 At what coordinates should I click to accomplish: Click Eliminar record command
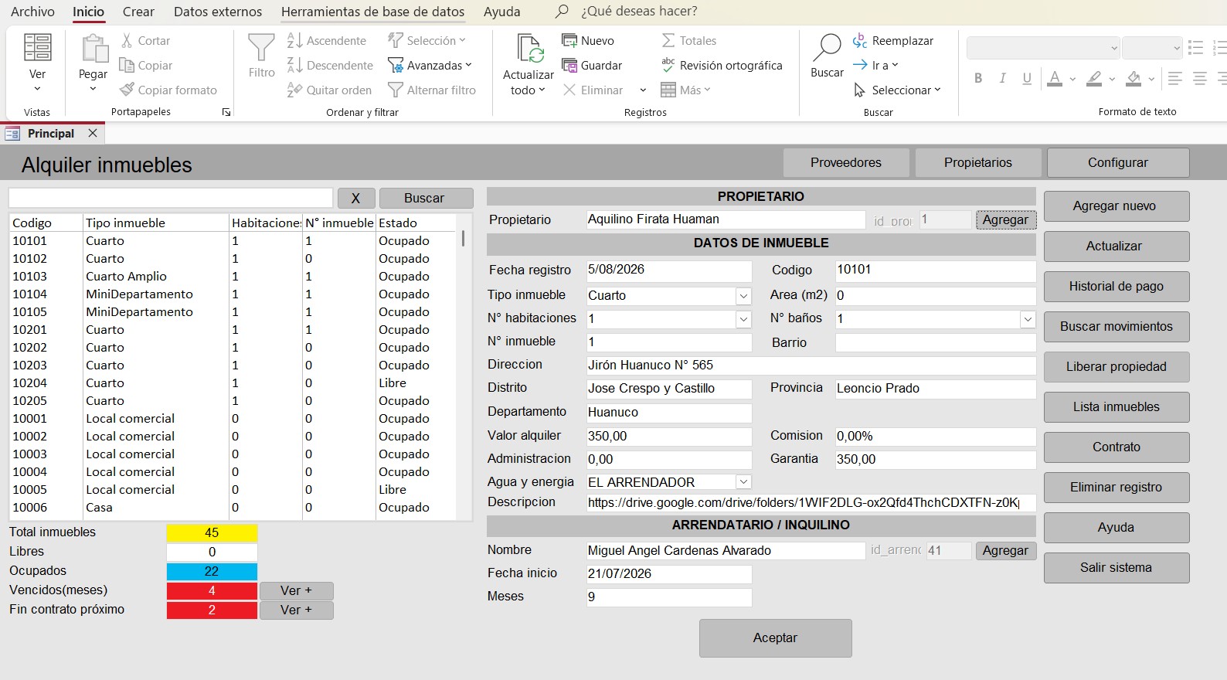[x=593, y=90]
